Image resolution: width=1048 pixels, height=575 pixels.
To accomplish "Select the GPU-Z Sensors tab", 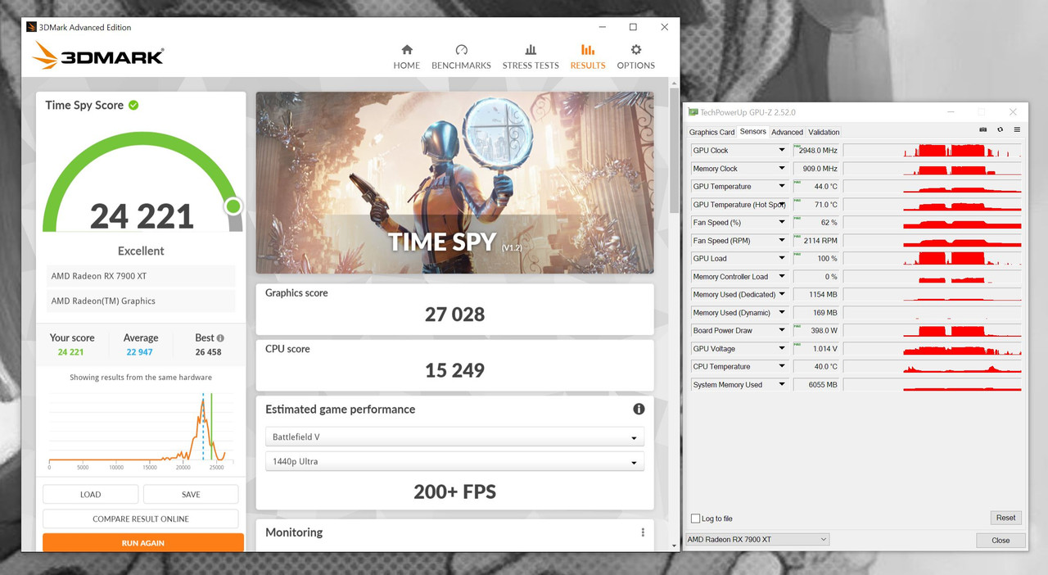I will [x=752, y=132].
